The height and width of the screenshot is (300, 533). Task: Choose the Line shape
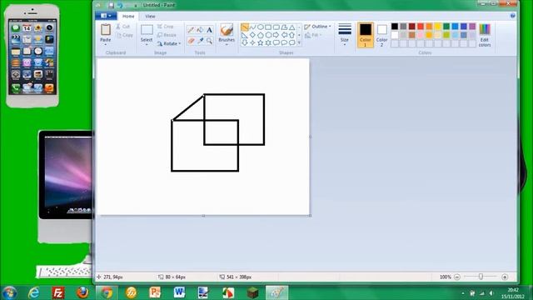(244, 27)
